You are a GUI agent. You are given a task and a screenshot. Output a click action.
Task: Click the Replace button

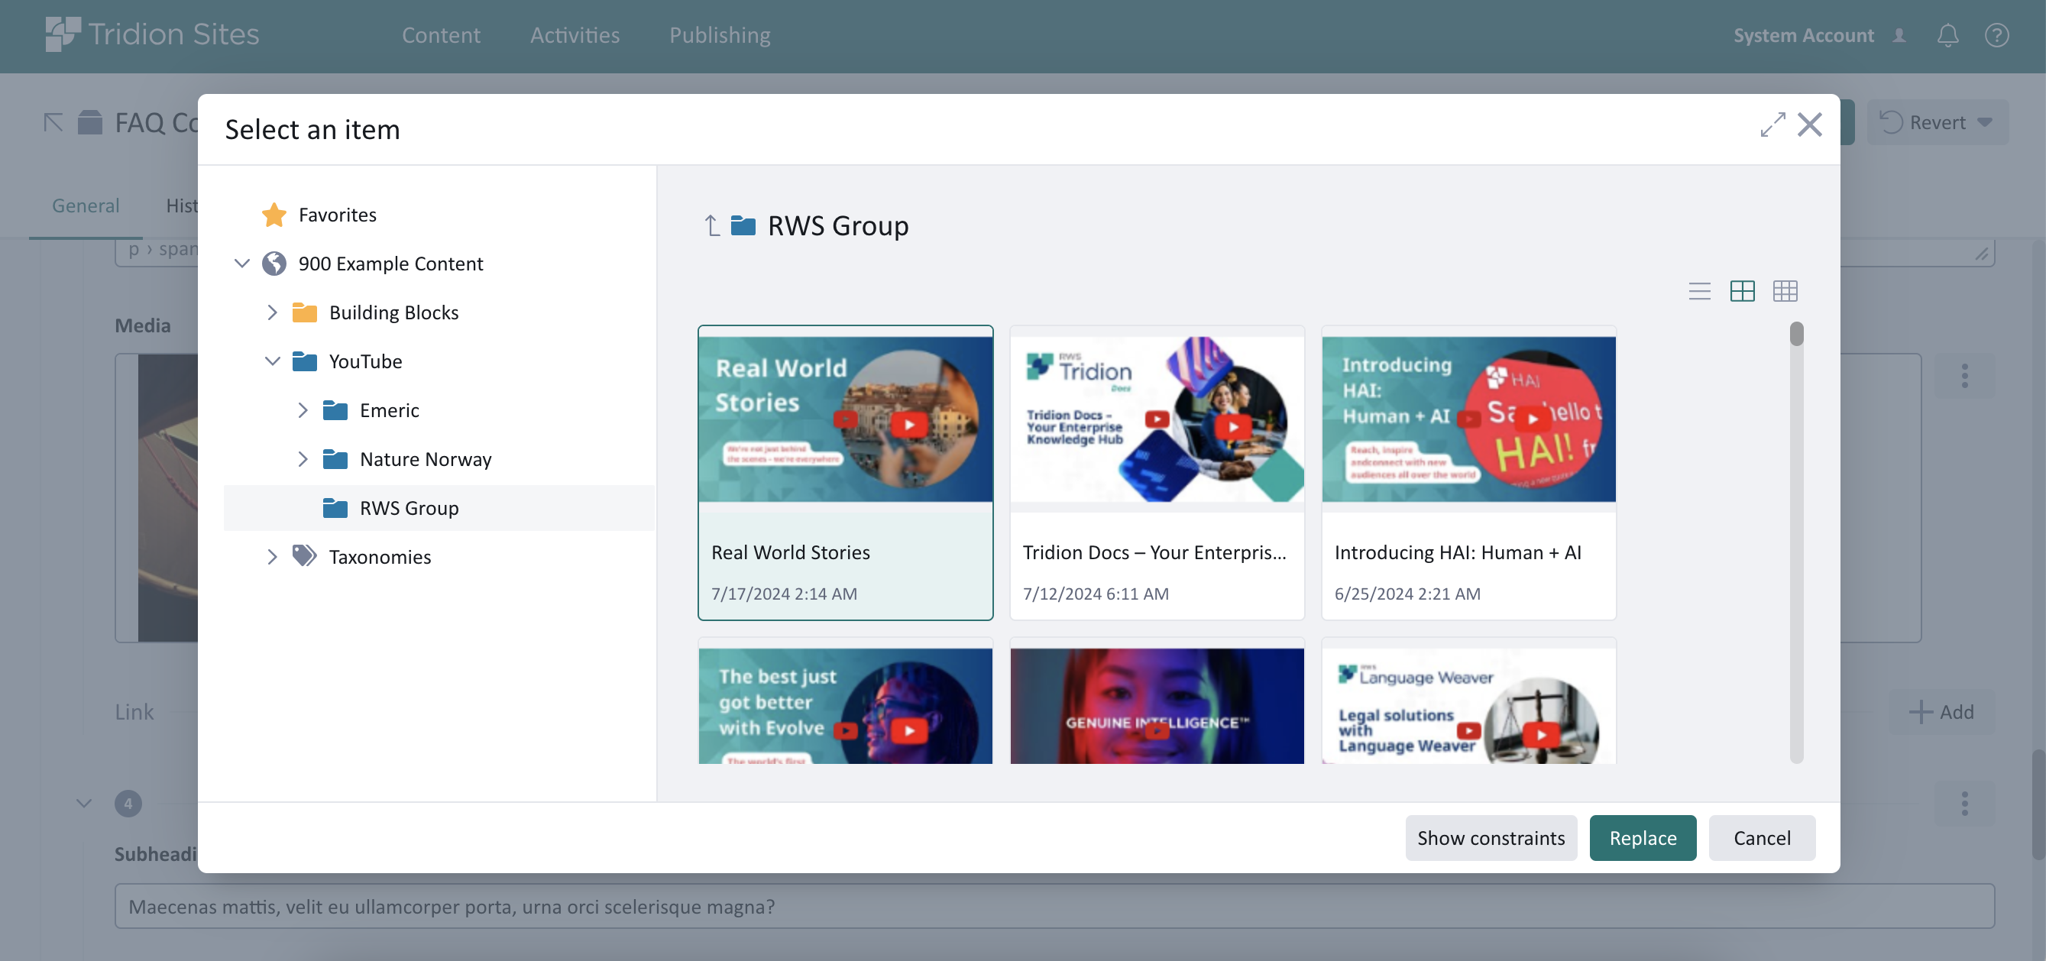(x=1643, y=838)
